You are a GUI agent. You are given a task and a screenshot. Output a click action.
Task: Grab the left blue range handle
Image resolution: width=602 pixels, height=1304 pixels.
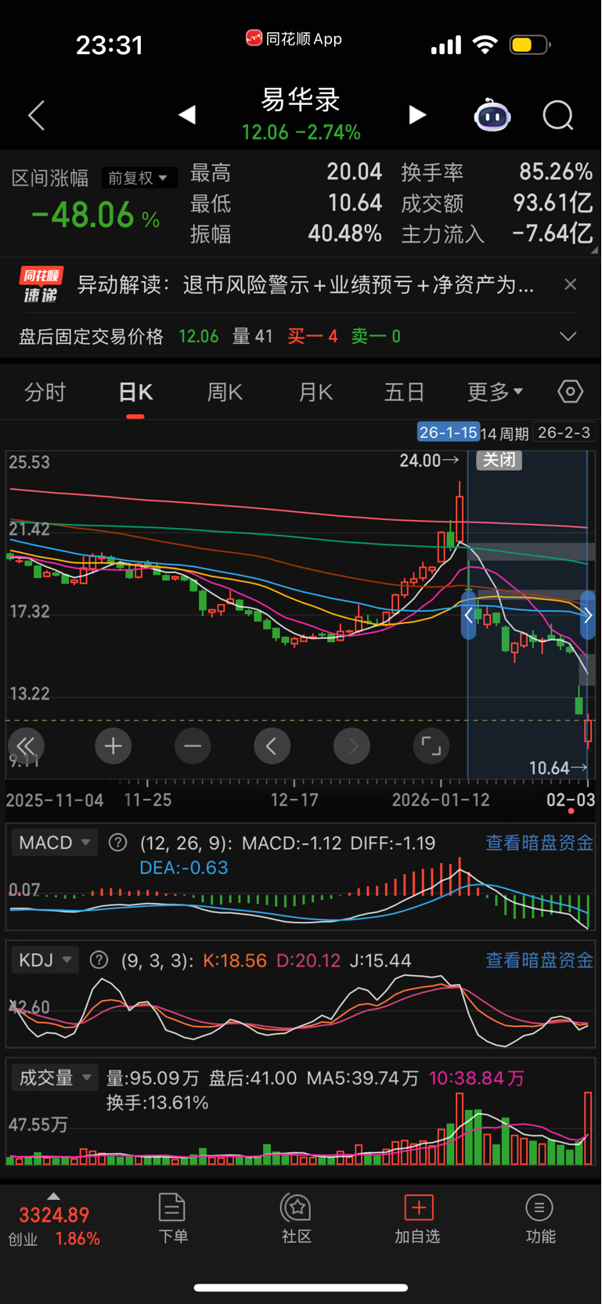[468, 616]
